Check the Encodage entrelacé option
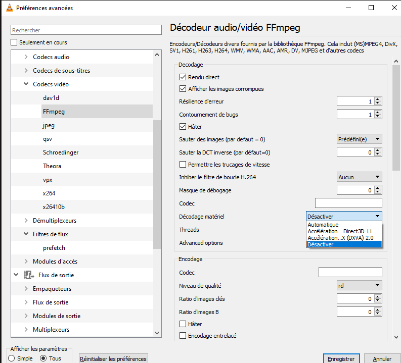 [183, 335]
